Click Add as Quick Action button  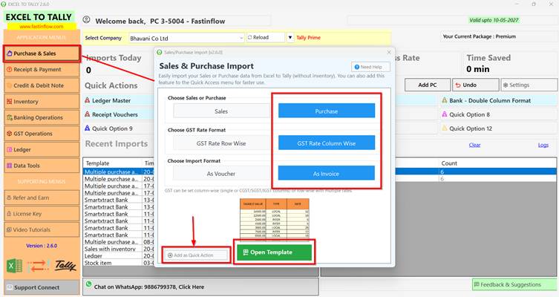[x=196, y=255]
